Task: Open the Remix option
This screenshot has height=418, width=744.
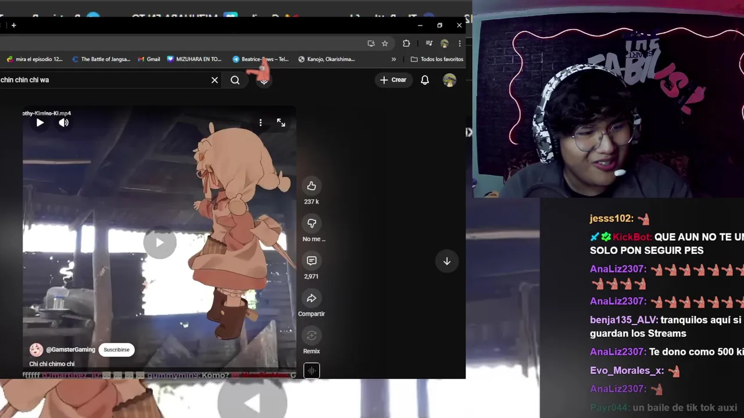Action: coord(312,336)
